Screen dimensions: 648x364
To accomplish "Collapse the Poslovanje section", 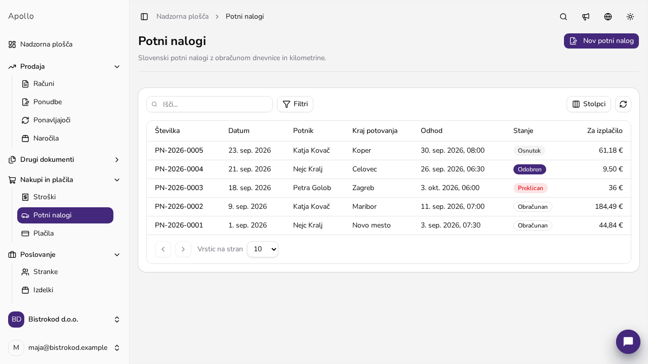I will 65,255.
